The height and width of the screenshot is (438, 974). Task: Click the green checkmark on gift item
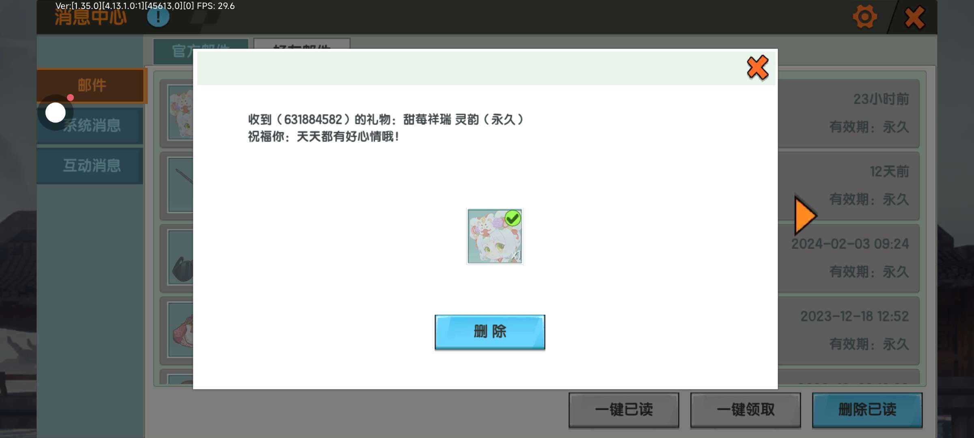tap(513, 218)
